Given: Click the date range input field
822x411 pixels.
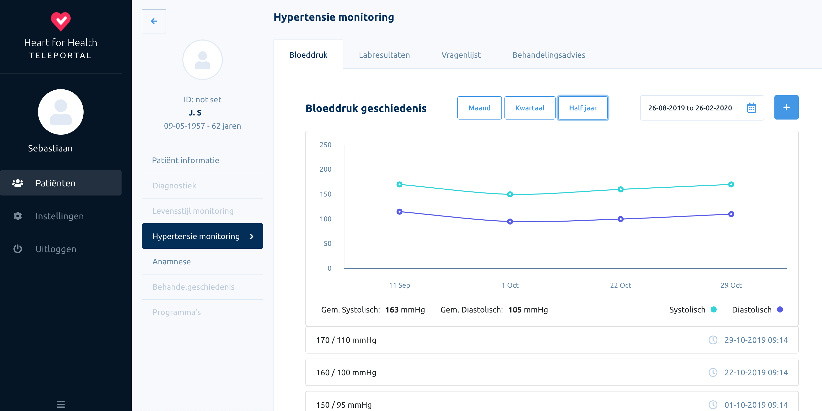Looking at the screenshot, I should pyautogui.click(x=690, y=108).
